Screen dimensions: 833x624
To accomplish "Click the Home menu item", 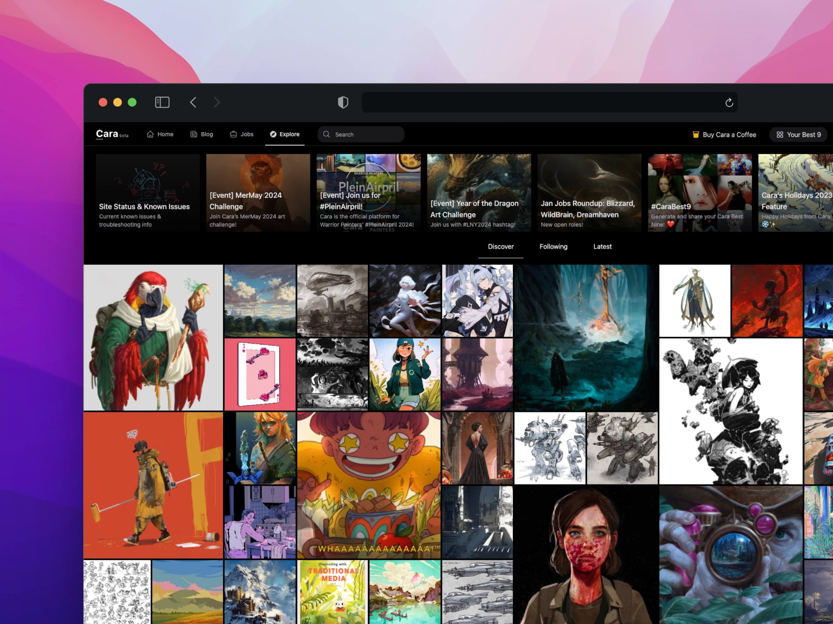I will pyautogui.click(x=161, y=134).
